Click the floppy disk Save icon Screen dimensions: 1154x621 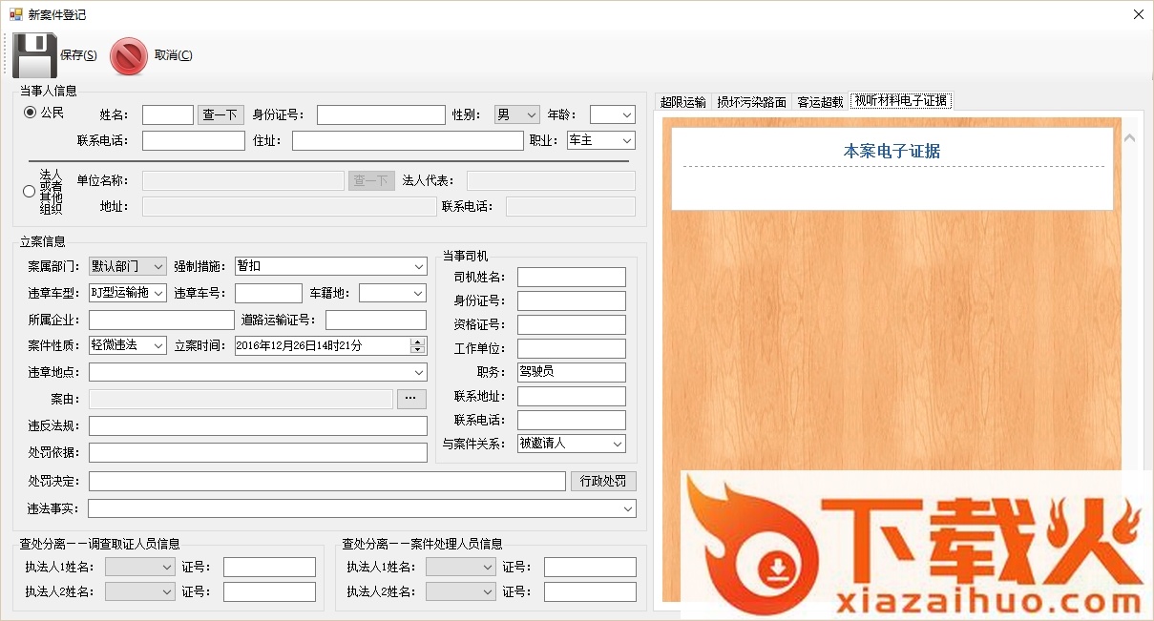coord(35,55)
